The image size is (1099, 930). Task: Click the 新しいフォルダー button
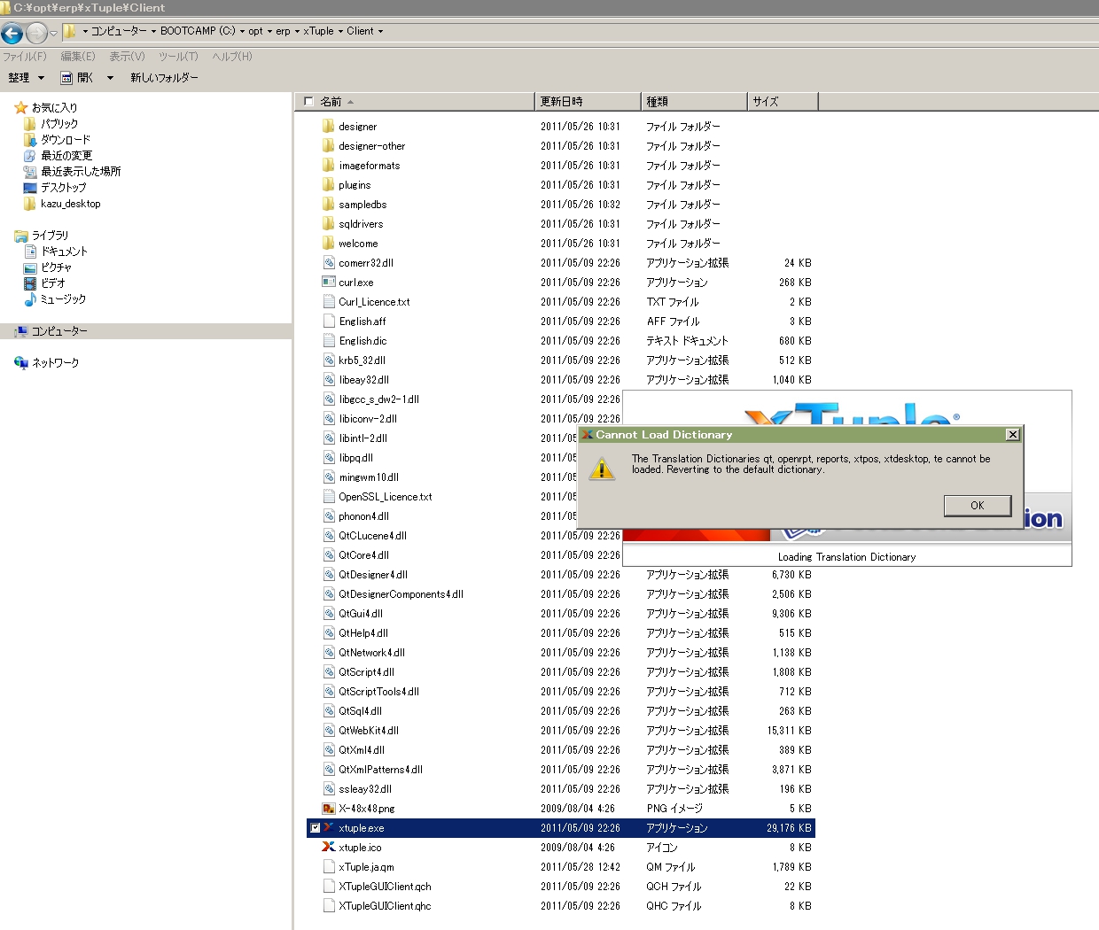point(164,78)
